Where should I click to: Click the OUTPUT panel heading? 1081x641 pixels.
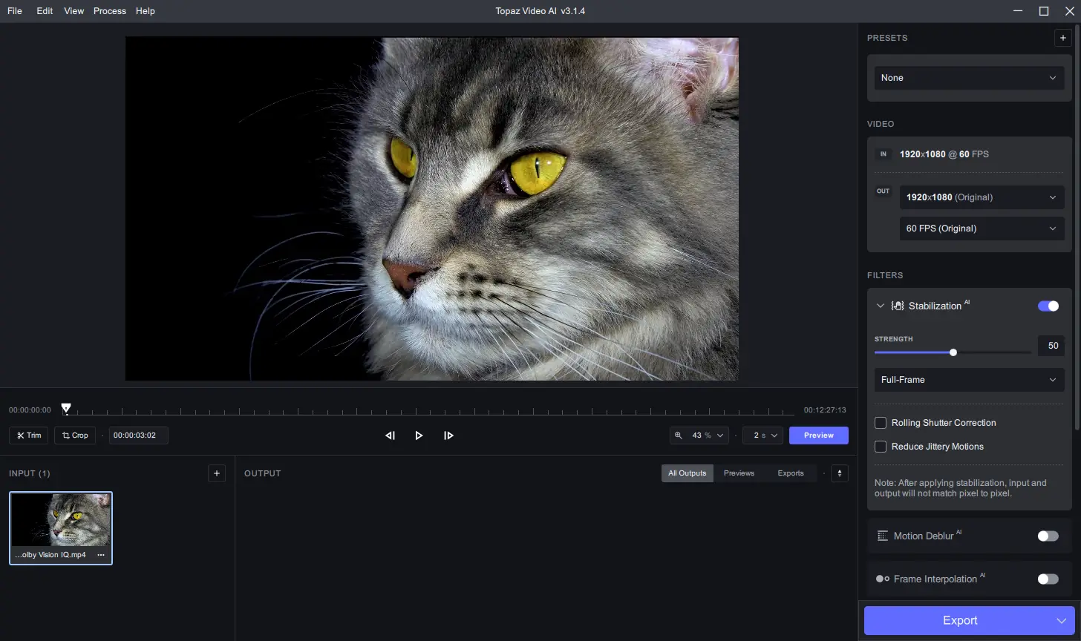point(263,473)
